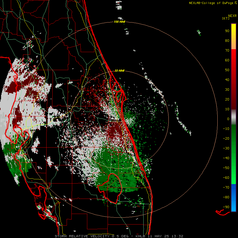The width and height of the screenshot is (238, 238).
Task: Click the 11 MAY 25 date text
Action: tap(158, 236)
